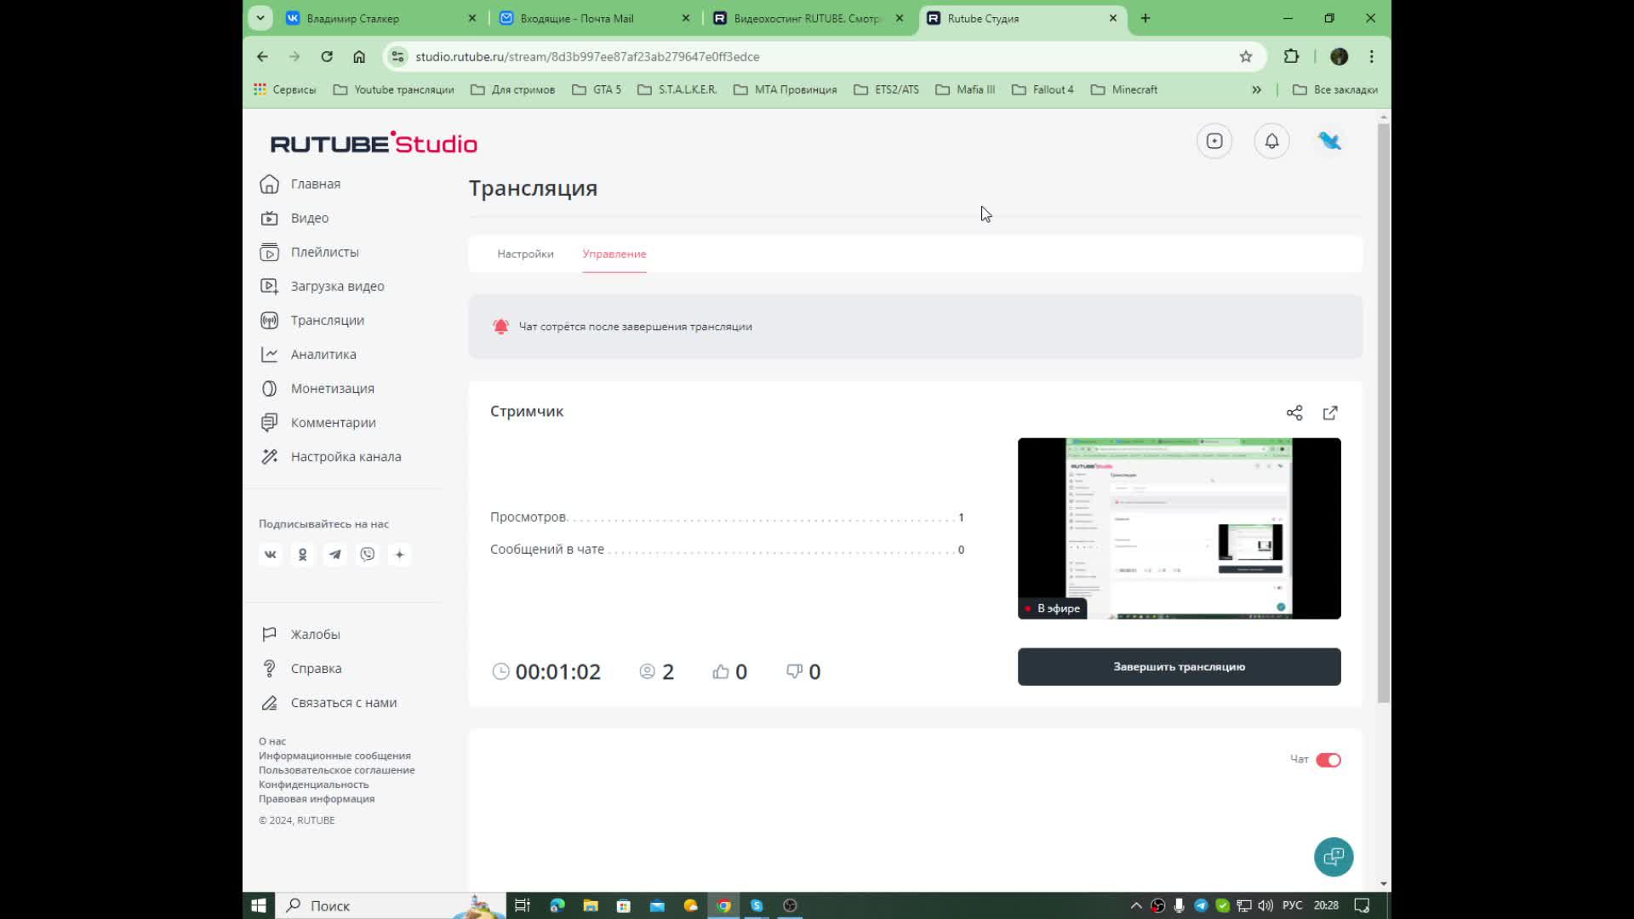Viewport: 1634px width, 919px height.
Task: Open the Комментарии section
Action: [318, 422]
